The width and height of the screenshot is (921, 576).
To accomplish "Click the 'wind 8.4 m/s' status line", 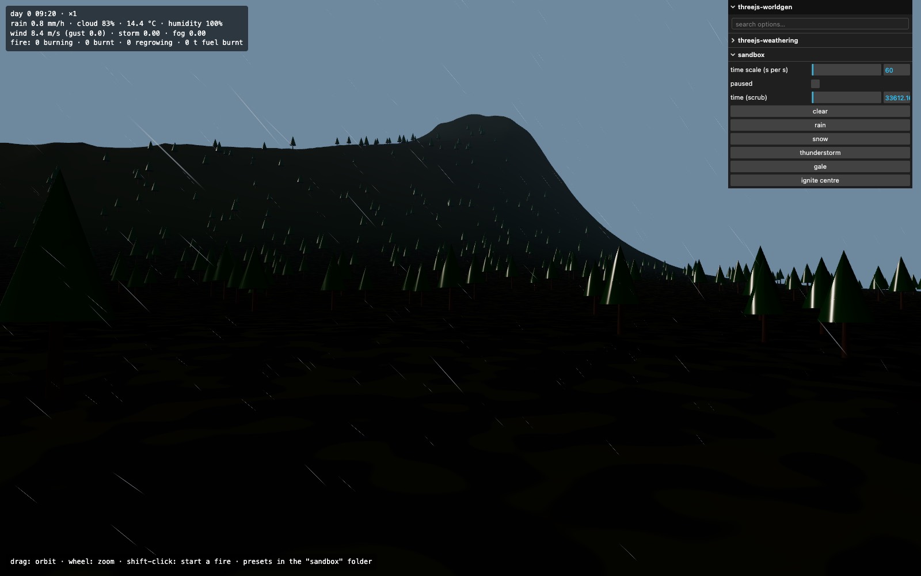I will point(108,33).
